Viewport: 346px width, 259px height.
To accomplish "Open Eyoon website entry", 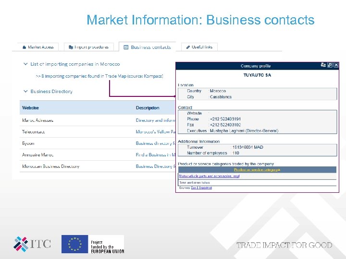I will click(x=28, y=143).
